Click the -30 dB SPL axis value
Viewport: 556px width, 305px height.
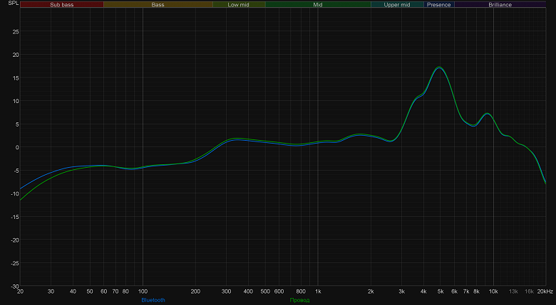click(x=14, y=287)
